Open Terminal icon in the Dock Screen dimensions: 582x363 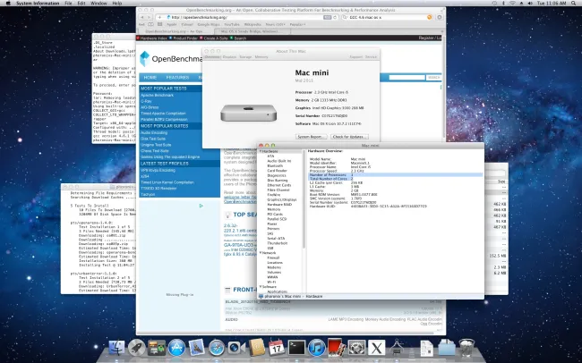point(296,348)
